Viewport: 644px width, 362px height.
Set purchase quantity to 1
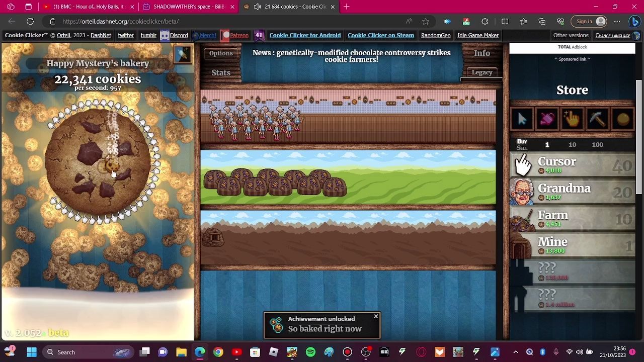pos(547,144)
